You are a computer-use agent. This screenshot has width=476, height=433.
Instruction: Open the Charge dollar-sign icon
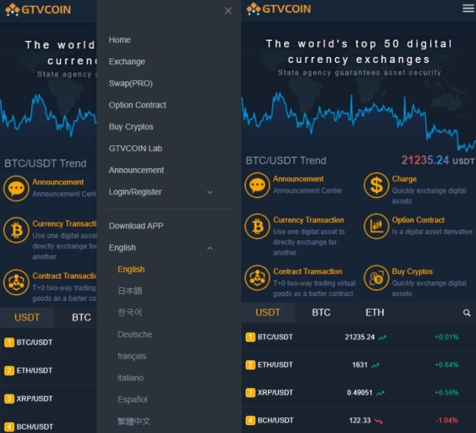coord(376,185)
